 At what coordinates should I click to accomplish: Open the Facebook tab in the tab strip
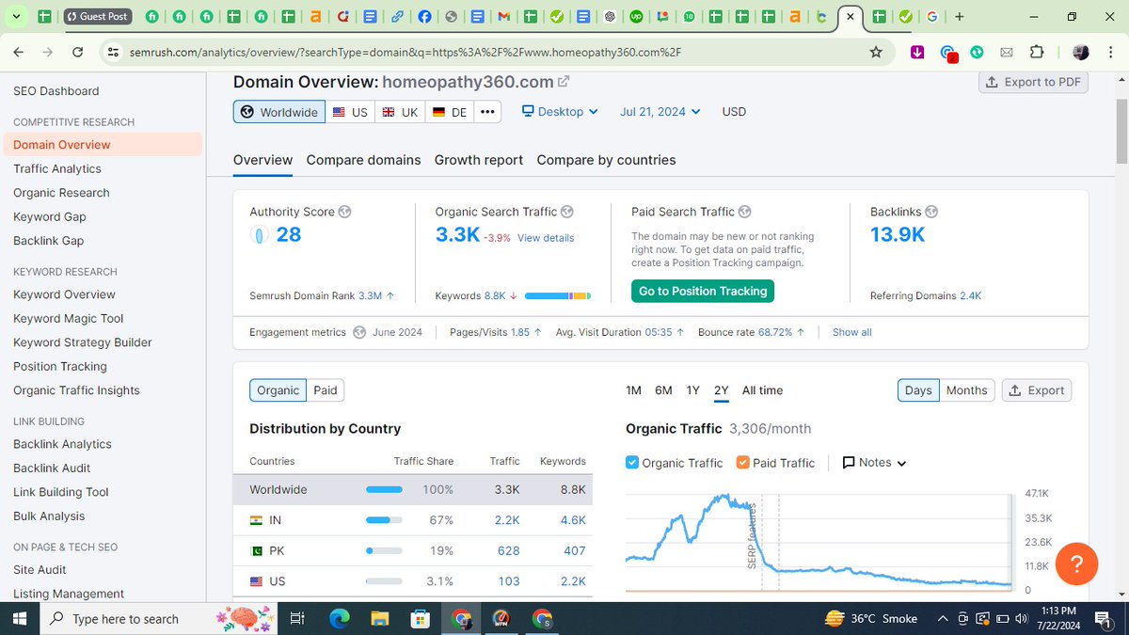point(424,17)
